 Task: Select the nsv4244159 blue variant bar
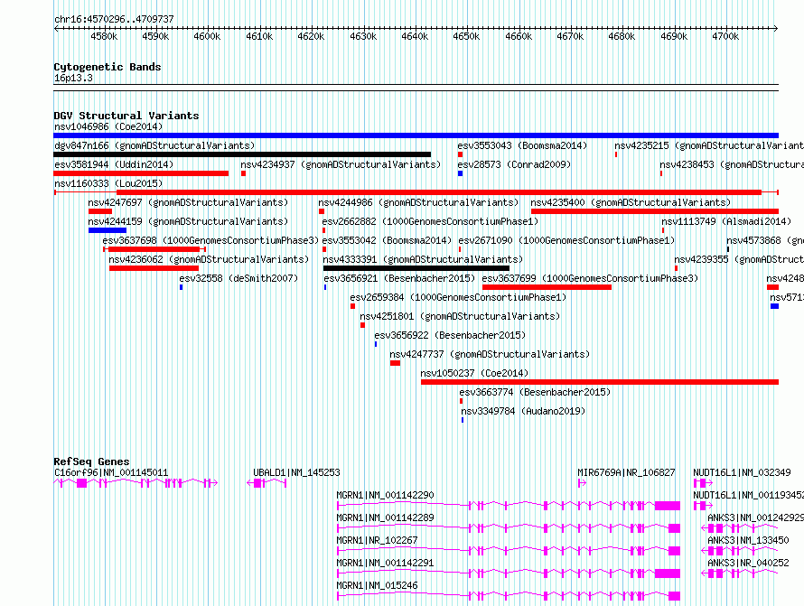[108, 230]
